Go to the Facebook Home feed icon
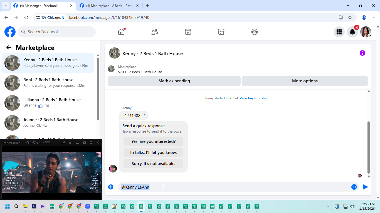 tap(121, 32)
